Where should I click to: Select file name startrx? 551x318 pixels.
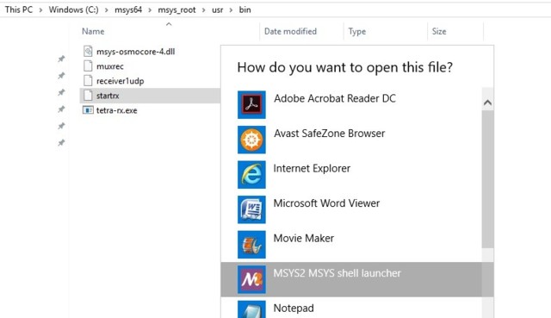[x=108, y=96]
